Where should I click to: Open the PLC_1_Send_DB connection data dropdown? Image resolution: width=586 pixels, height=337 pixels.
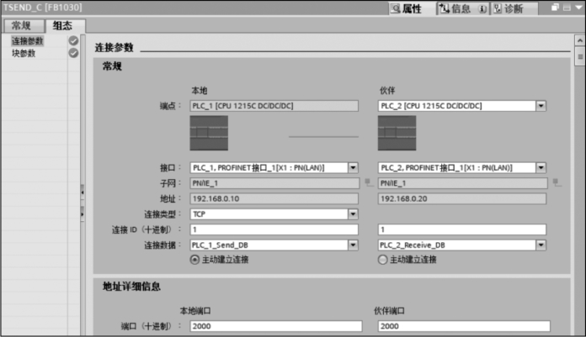(353, 245)
